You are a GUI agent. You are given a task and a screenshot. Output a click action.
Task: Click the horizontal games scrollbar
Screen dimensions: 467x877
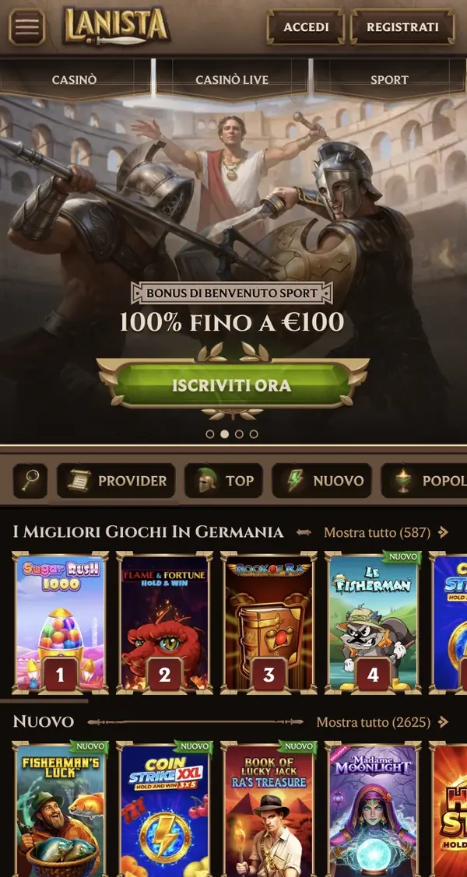coord(44,700)
